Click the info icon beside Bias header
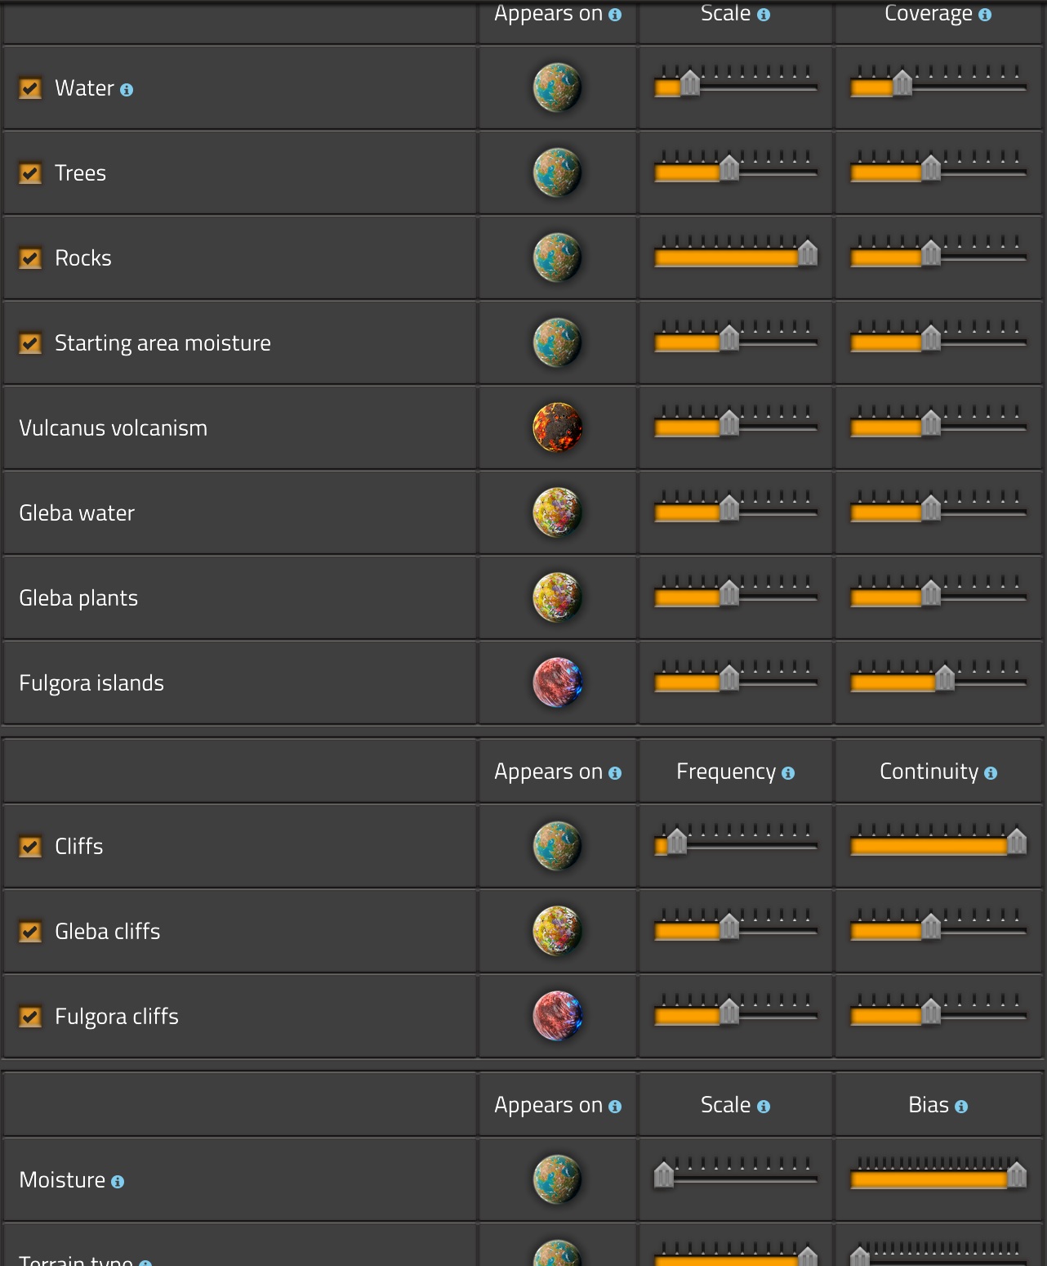1047x1266 pixels. coord(961,1107)
